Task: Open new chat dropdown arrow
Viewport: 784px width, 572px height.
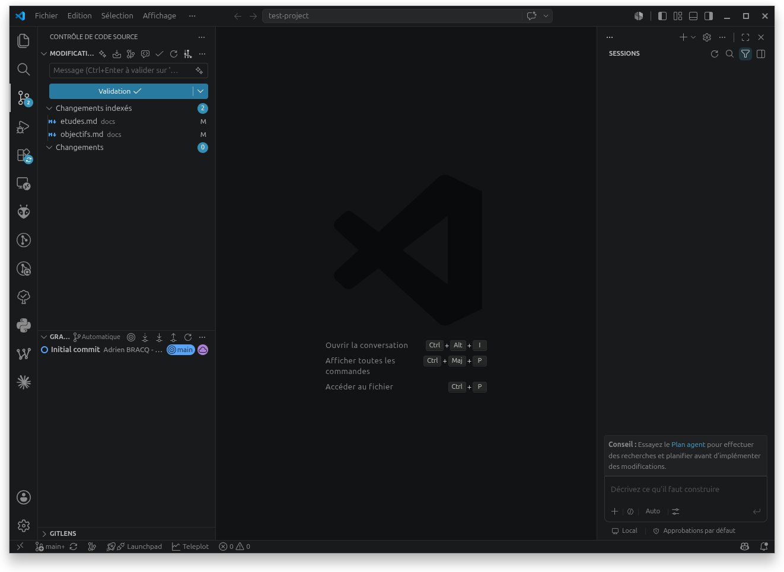Action: (x=693, y=37)
